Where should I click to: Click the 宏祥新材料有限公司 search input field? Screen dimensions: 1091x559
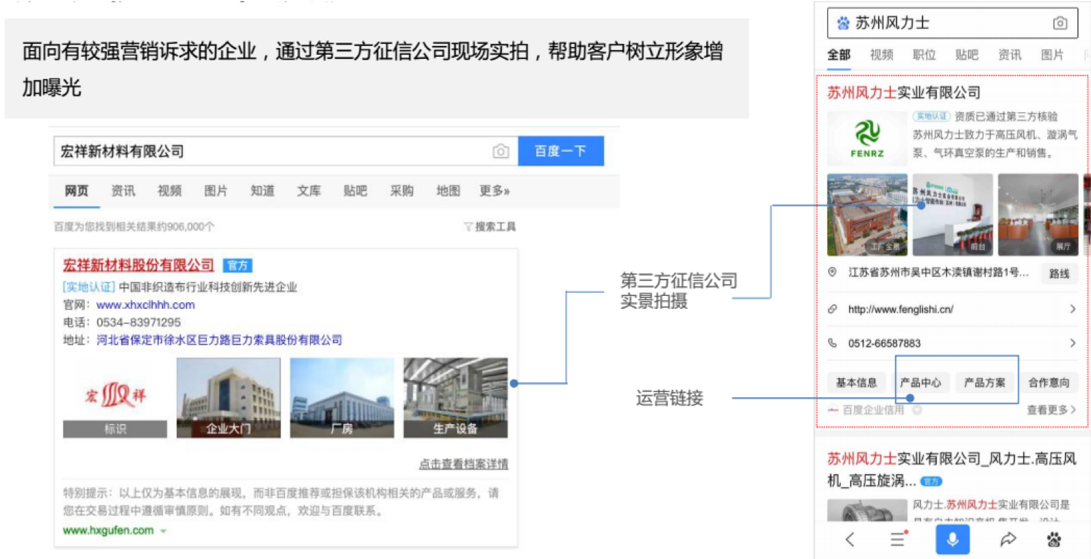click(x=286, y=151)
